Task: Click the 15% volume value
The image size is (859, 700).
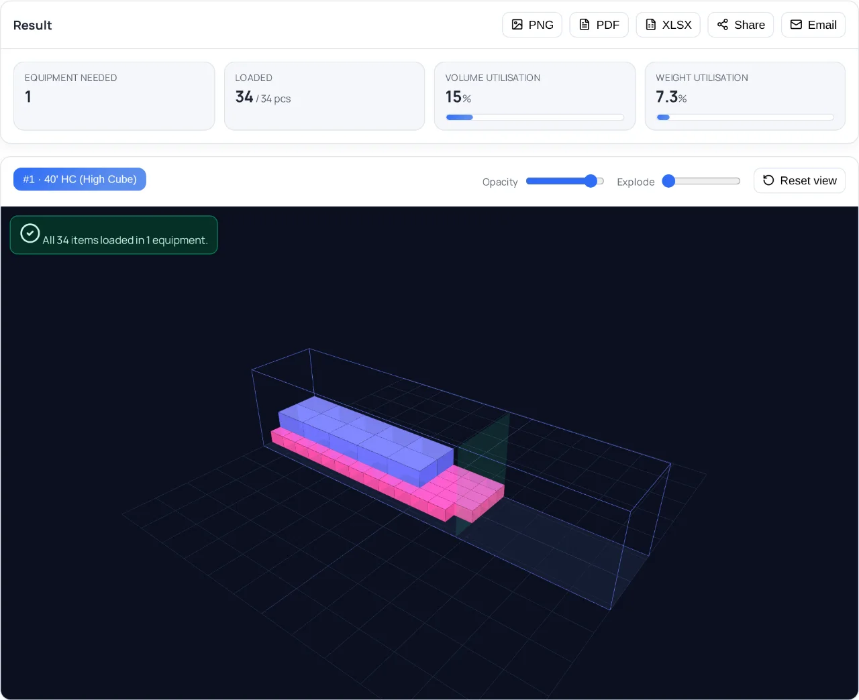Action: [458, 97]
